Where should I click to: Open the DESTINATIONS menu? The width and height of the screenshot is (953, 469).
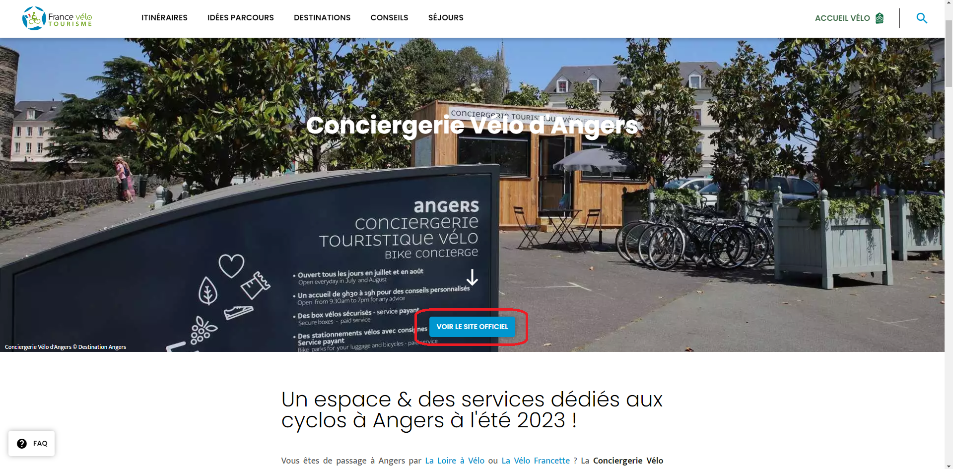(322, 18)
